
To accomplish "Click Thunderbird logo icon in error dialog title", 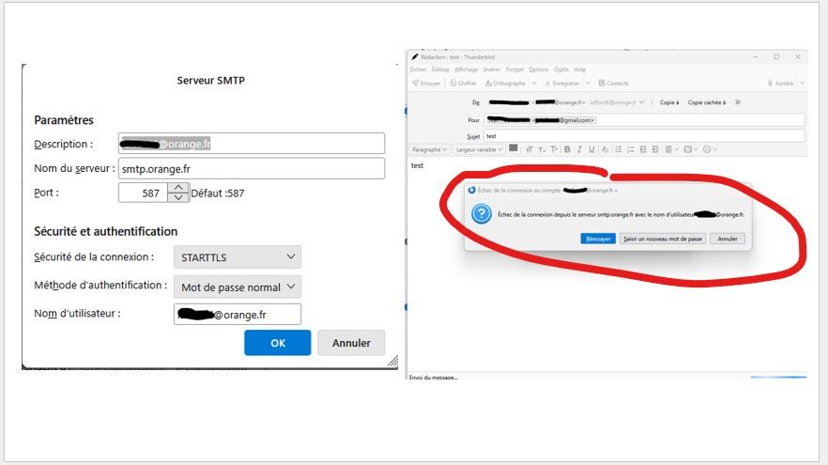I will tap(471, 190).
